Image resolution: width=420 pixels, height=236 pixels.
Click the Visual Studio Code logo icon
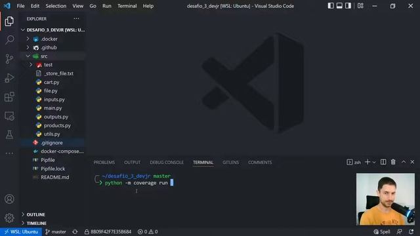coord(7,6)
